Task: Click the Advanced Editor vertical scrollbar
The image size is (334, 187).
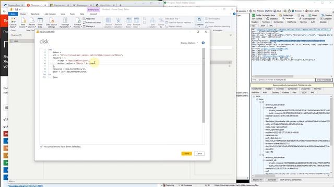Action: 204,85
